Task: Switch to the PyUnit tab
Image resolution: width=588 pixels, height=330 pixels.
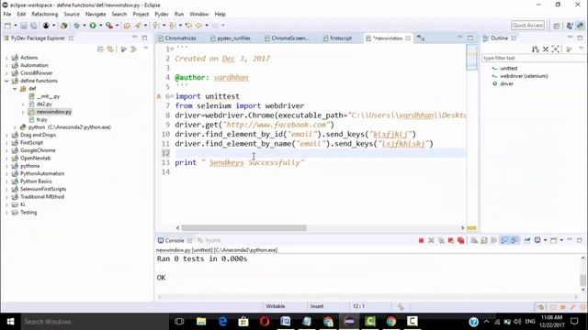Action: (x=209, y=240)
